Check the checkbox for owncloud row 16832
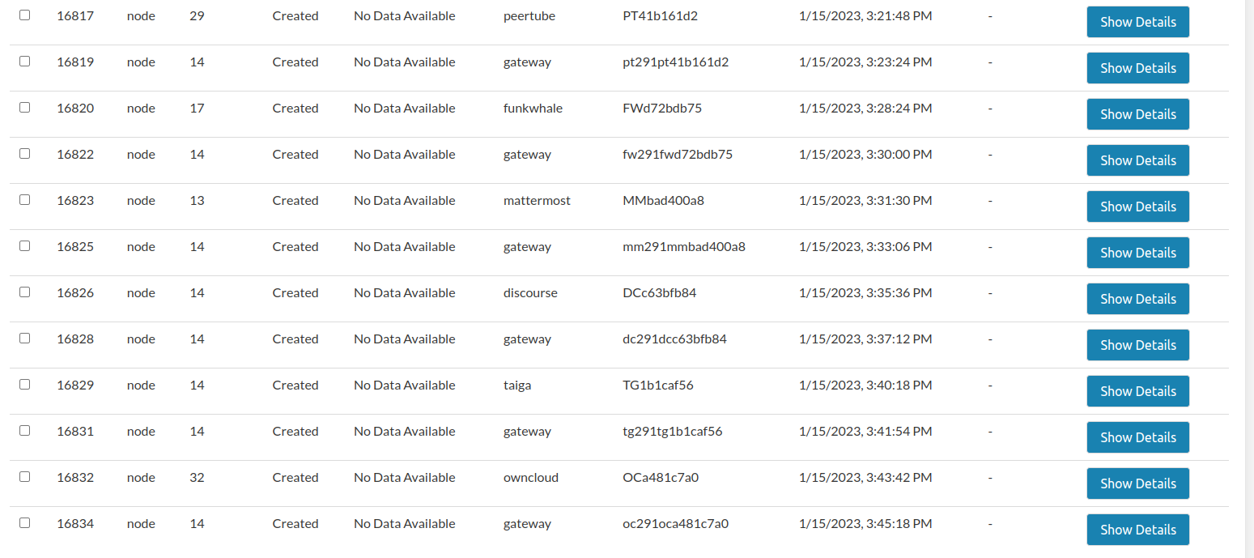Viewport: 1254px width, 558px height. (x=23, y=476)
